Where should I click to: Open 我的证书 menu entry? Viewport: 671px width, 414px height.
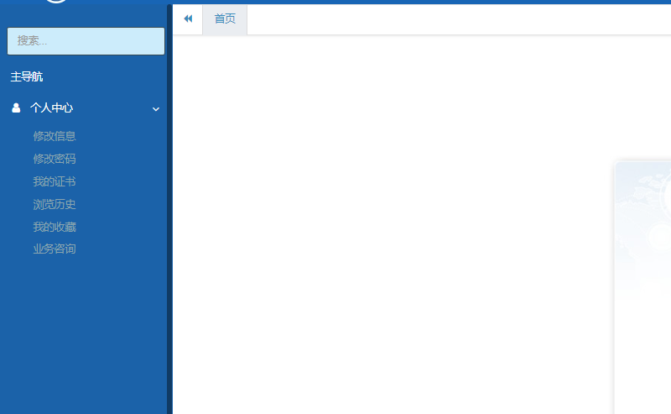pyautogui.click(x=55, y=181)
